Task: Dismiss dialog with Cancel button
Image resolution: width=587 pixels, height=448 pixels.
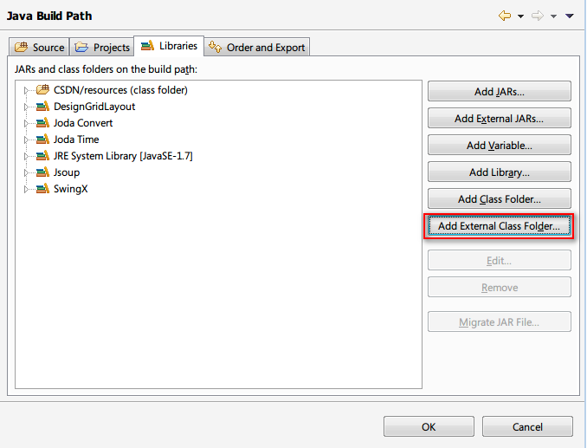Action: point(527,426)
